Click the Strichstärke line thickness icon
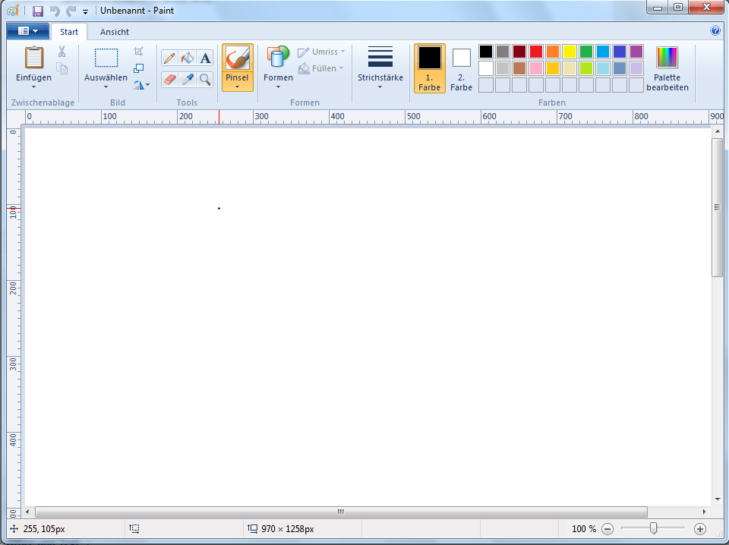 click(380, 57)
